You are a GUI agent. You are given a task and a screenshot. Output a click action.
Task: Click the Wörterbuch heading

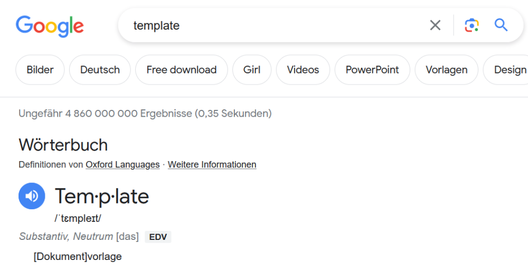(63, 145)
